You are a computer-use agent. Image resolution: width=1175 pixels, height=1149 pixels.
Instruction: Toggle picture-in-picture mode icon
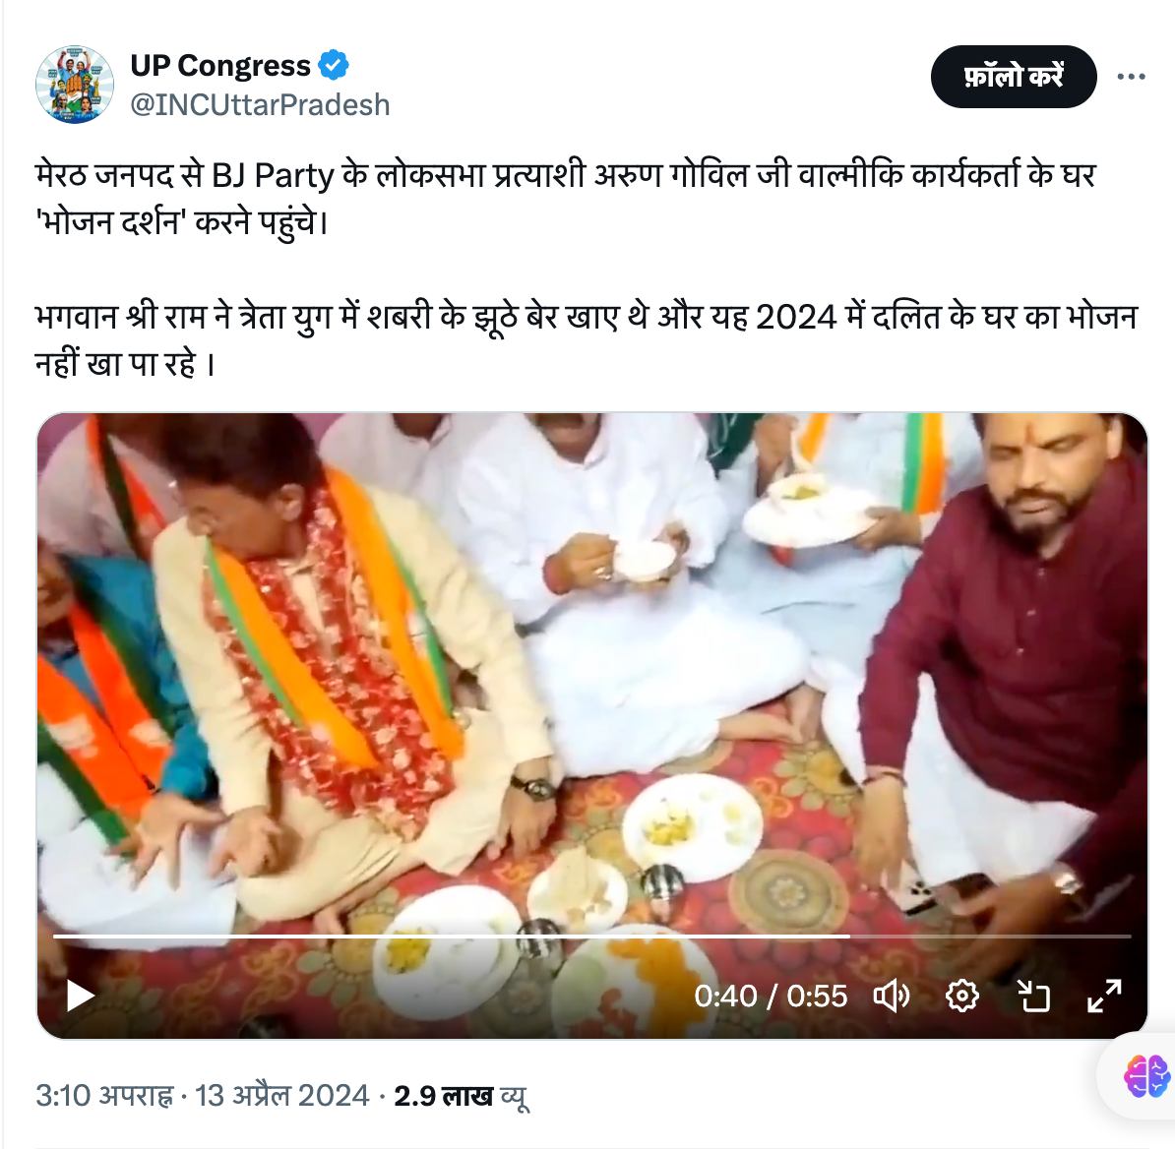[x=1034, y=997]
